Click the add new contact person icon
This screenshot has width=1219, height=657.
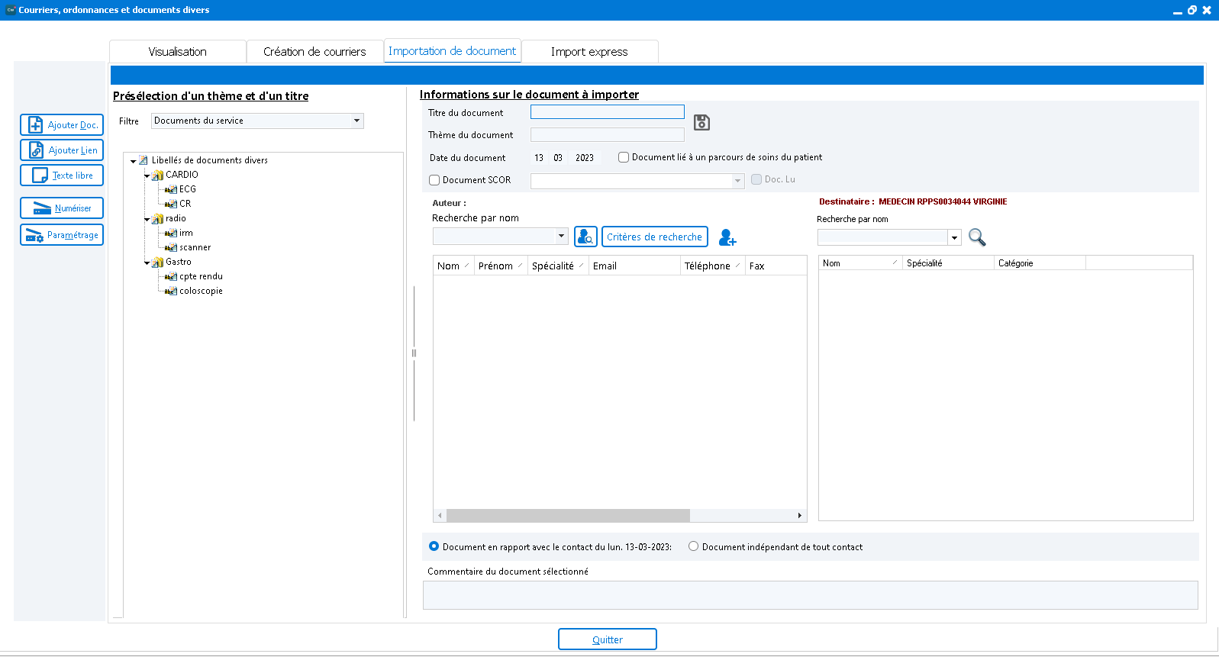coord(727,238)
